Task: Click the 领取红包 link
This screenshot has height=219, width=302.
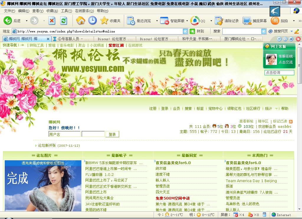Action: (234, 109)
